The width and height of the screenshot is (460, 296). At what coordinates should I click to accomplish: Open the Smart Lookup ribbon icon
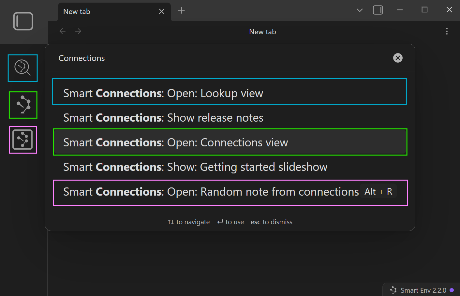click(x=22, y=68)
